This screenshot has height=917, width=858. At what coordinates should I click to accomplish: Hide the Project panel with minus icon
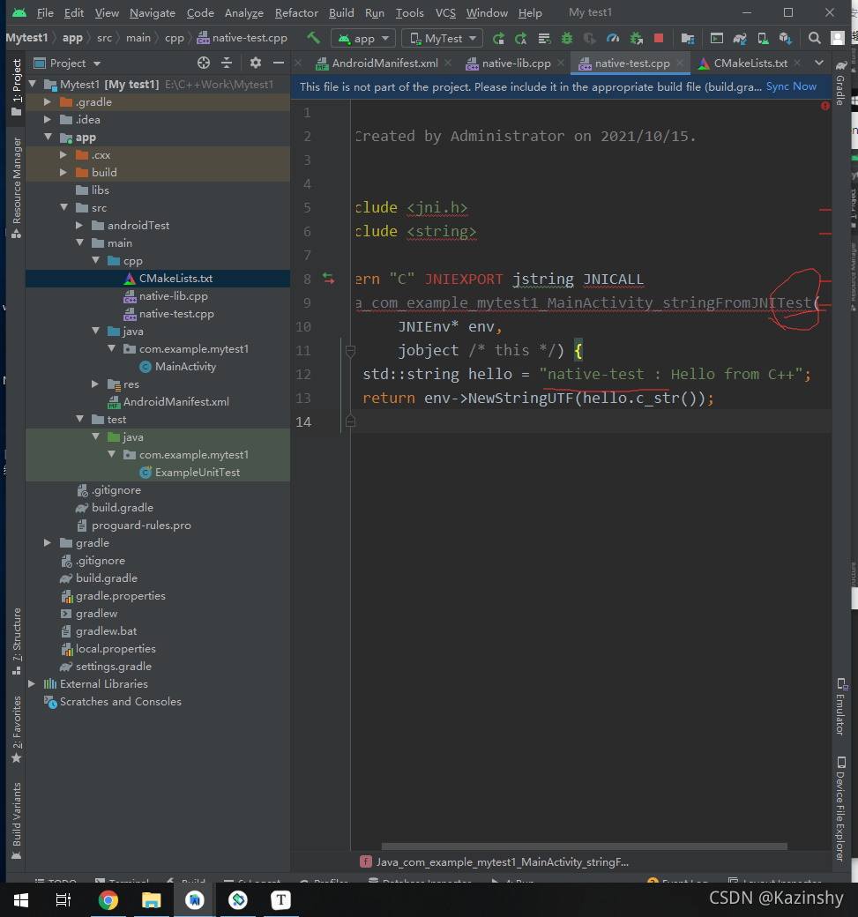pos(279,63)
